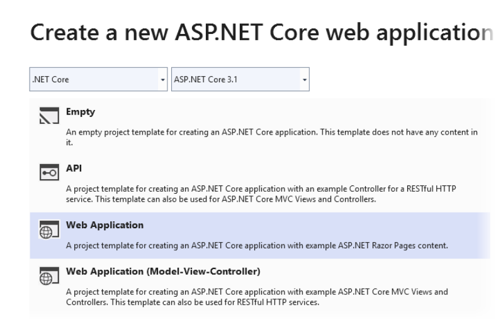Select the Web Application template title
Screen dimensions: 496x320
[105, 224]
